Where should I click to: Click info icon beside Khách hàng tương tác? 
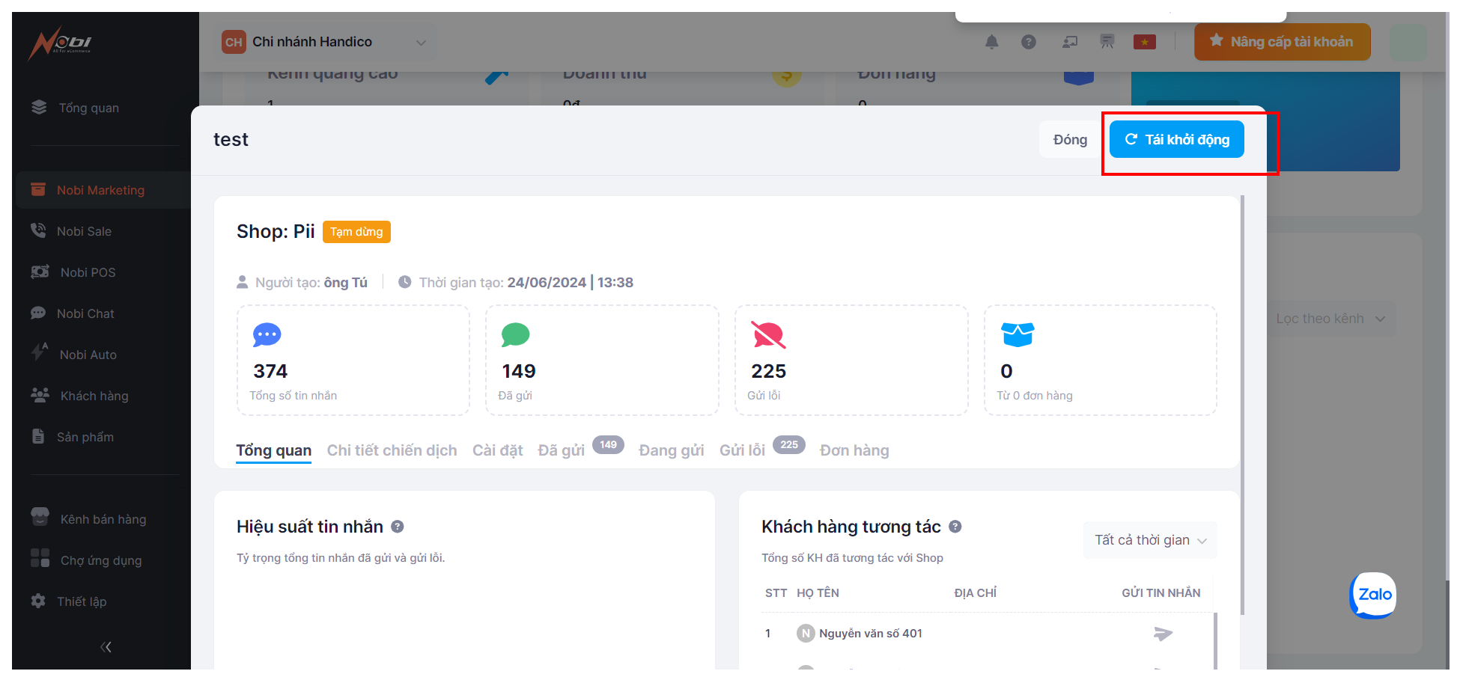pos(955,527)
